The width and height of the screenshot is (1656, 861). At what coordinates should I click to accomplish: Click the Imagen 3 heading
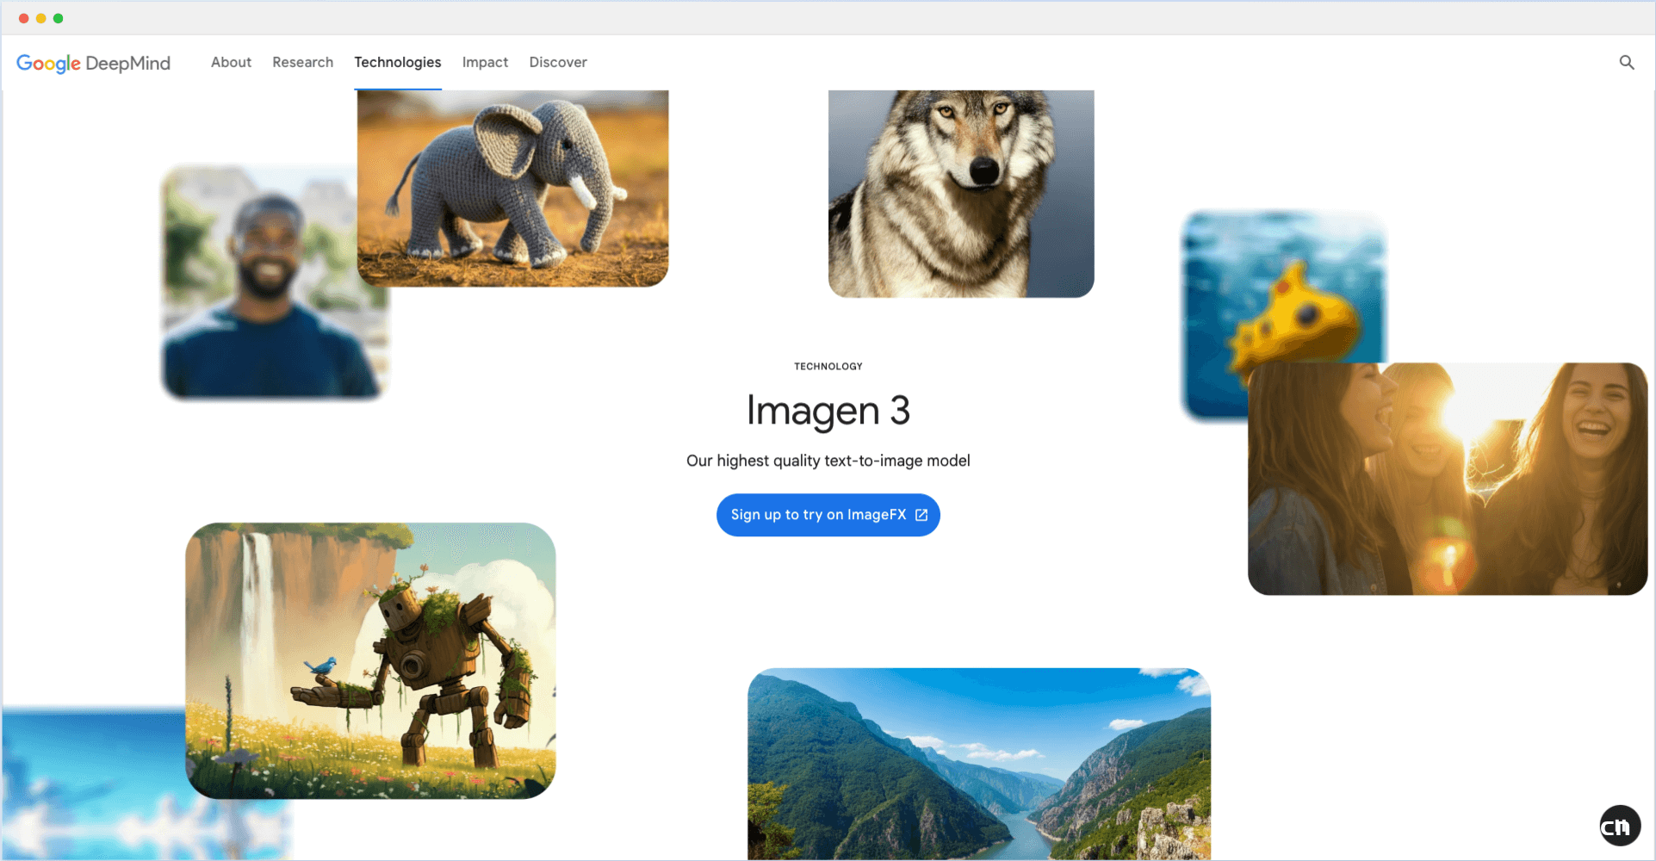(x=828, y=411)
